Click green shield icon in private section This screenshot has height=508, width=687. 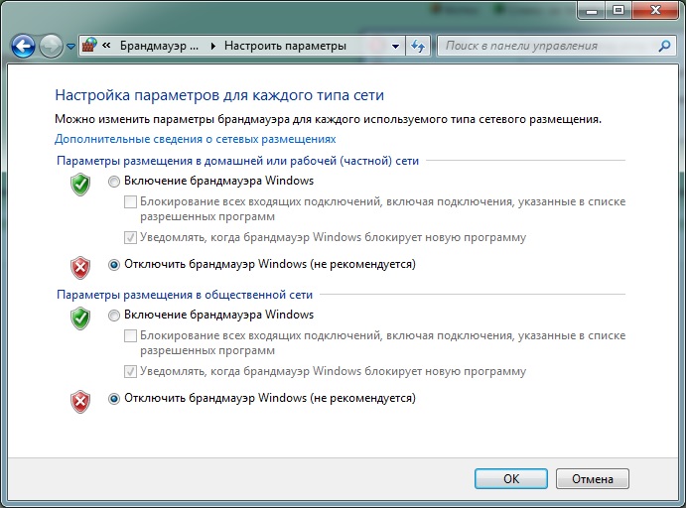(x=80, y=185)
